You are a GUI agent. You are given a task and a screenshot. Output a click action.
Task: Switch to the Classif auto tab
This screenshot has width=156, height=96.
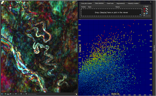[110, 3]
